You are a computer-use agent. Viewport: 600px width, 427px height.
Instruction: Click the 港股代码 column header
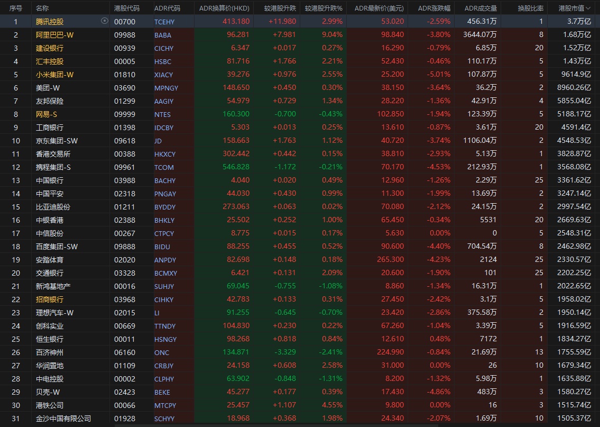click(127, 8)
